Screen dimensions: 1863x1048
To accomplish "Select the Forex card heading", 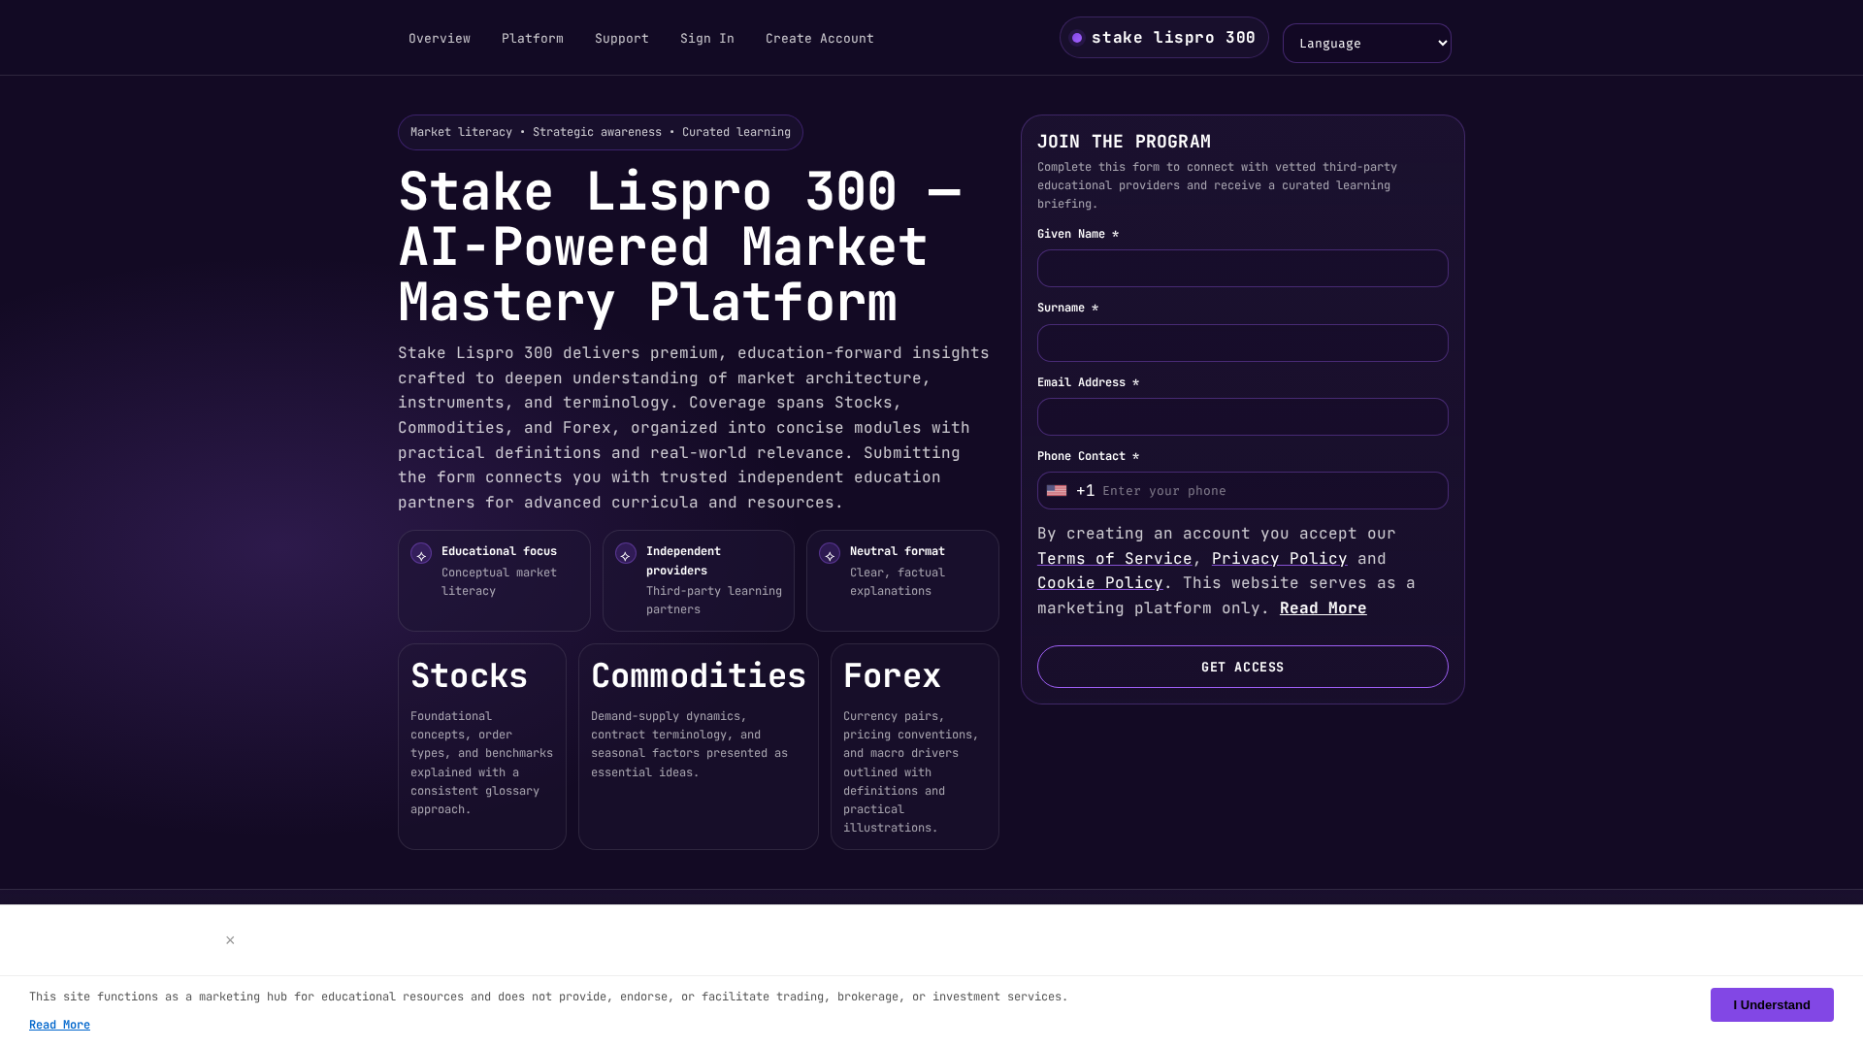I will 892,676.
